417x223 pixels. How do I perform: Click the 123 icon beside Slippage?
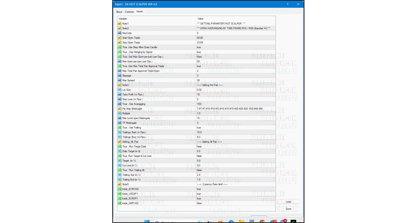coord(119,76)
